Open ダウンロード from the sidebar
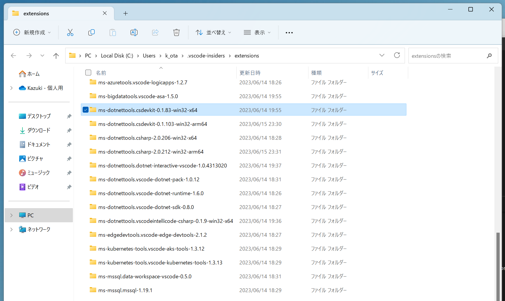The height and width of the screenshot is (301, 505). (x=39, y=130)
